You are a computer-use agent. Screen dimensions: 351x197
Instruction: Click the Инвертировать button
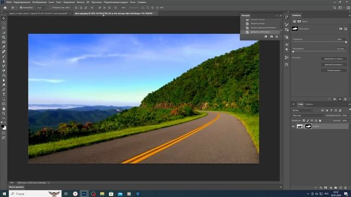coord(334,71)
